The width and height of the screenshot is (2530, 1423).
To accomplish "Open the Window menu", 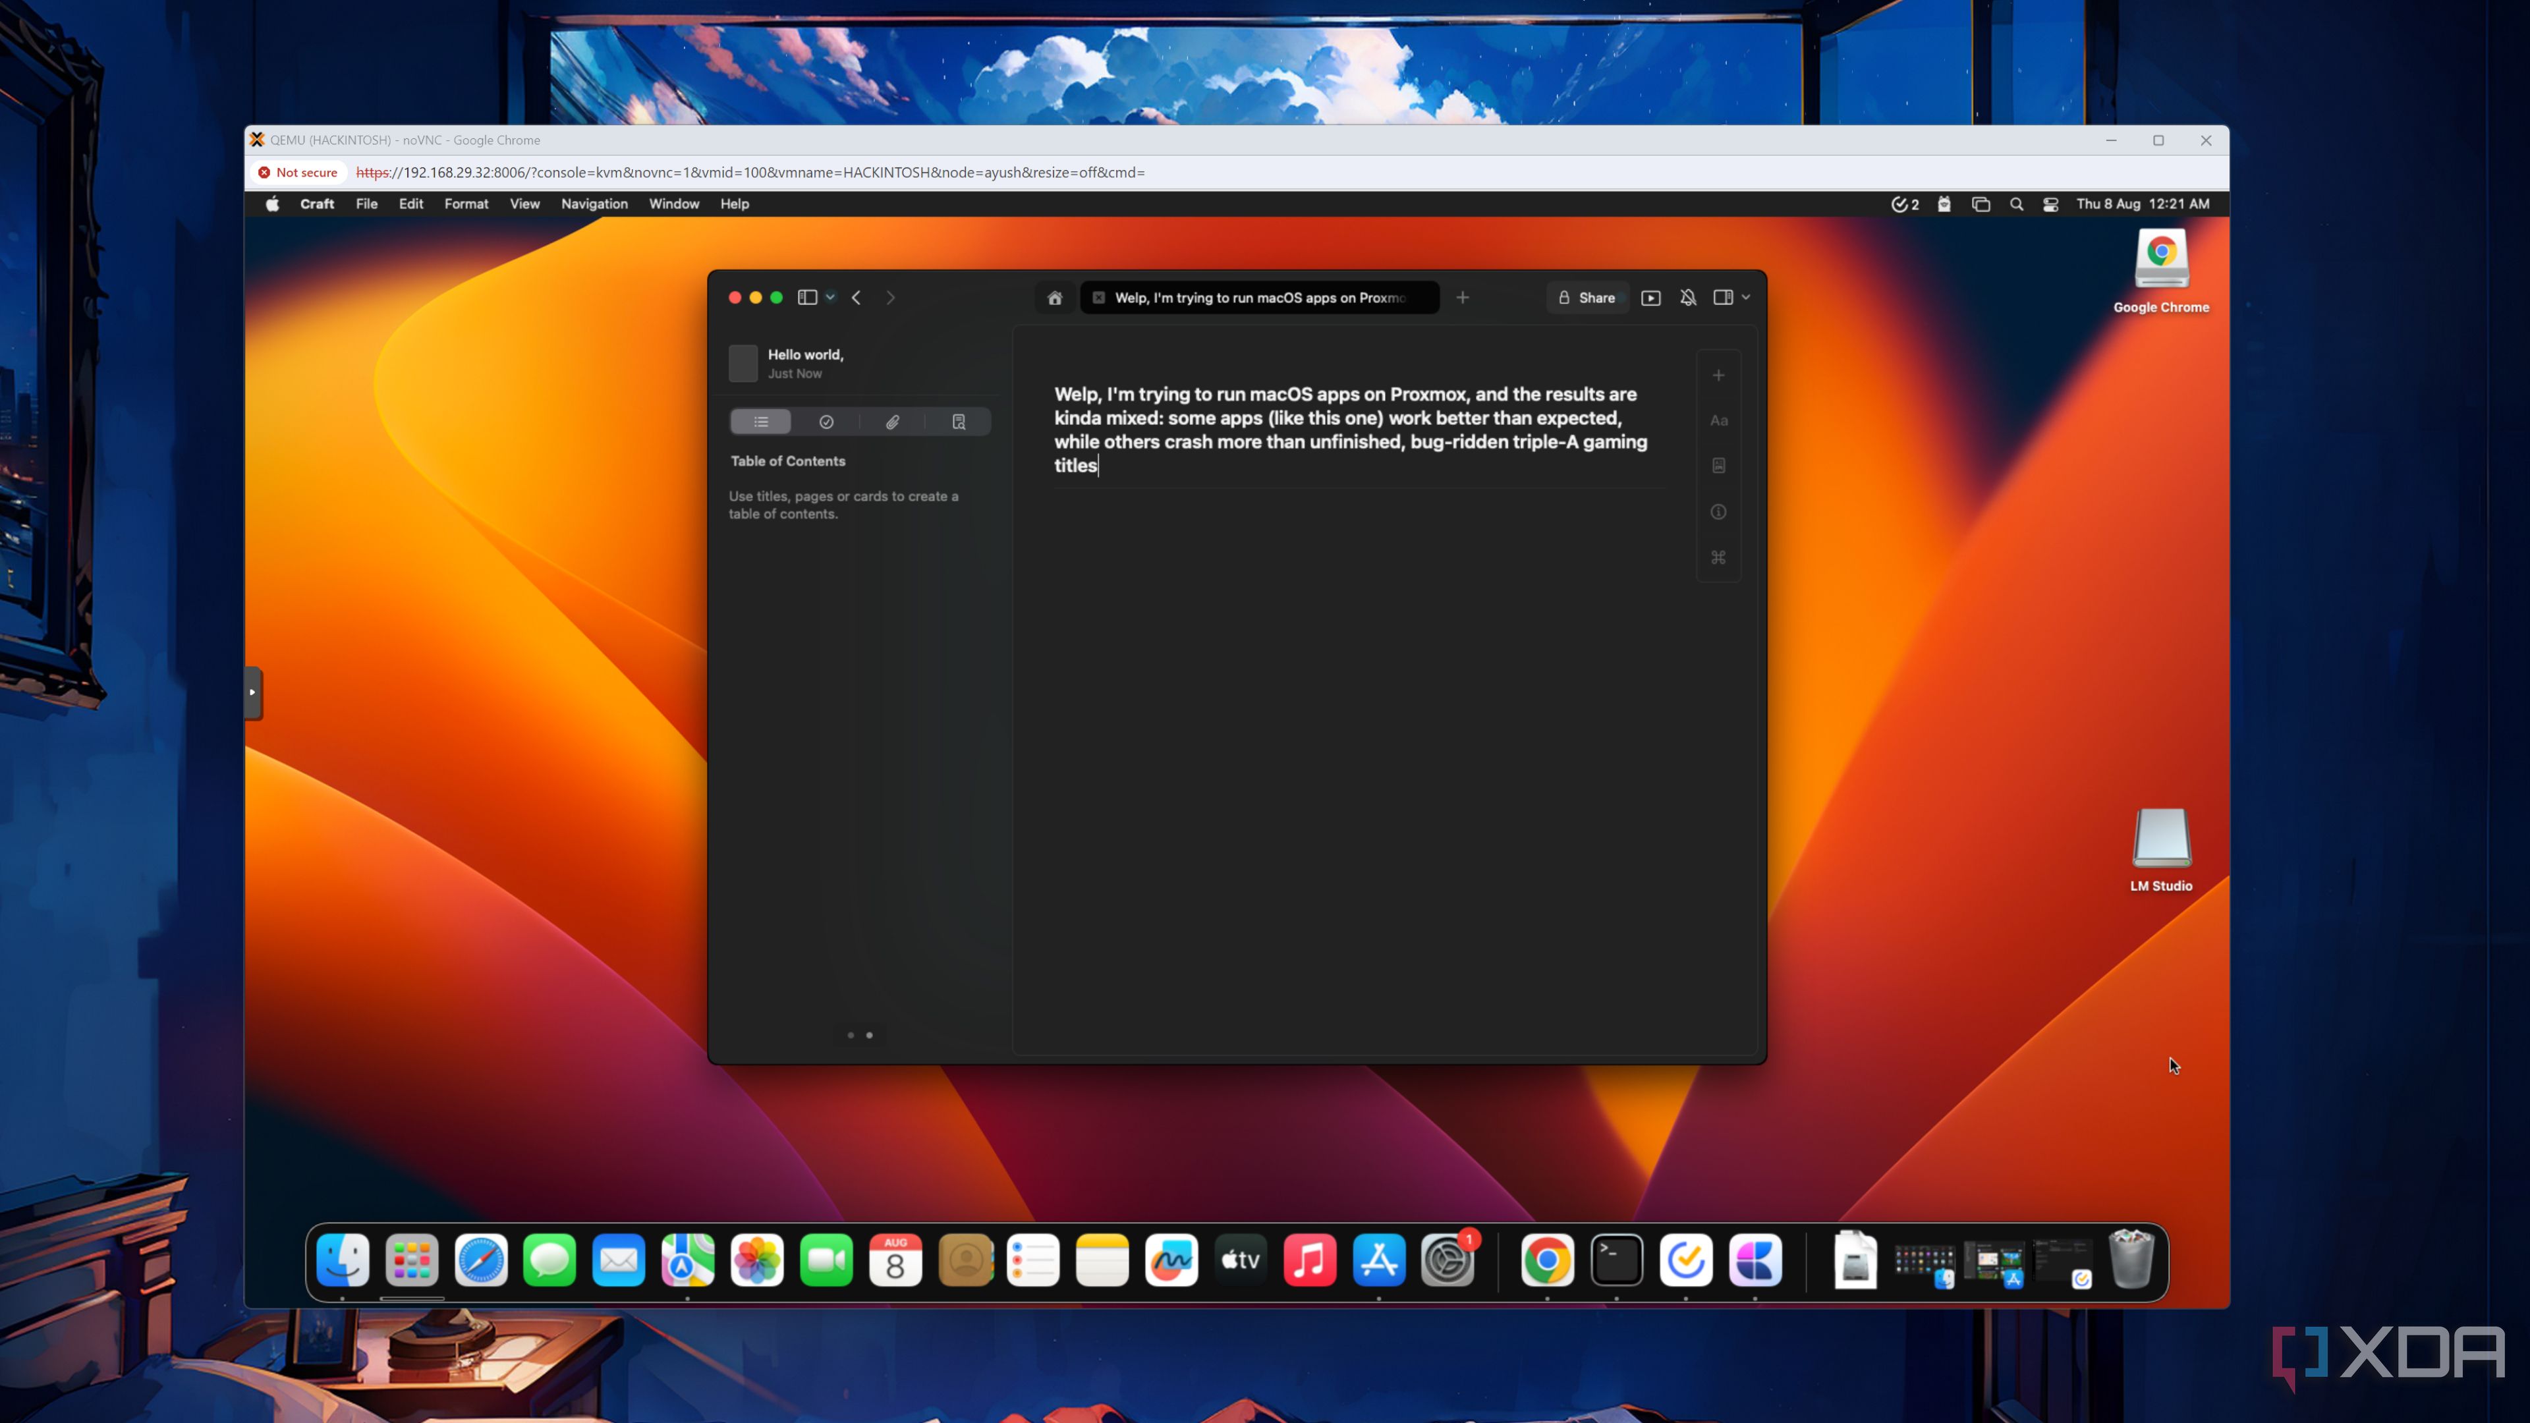I will coord(674,204).
